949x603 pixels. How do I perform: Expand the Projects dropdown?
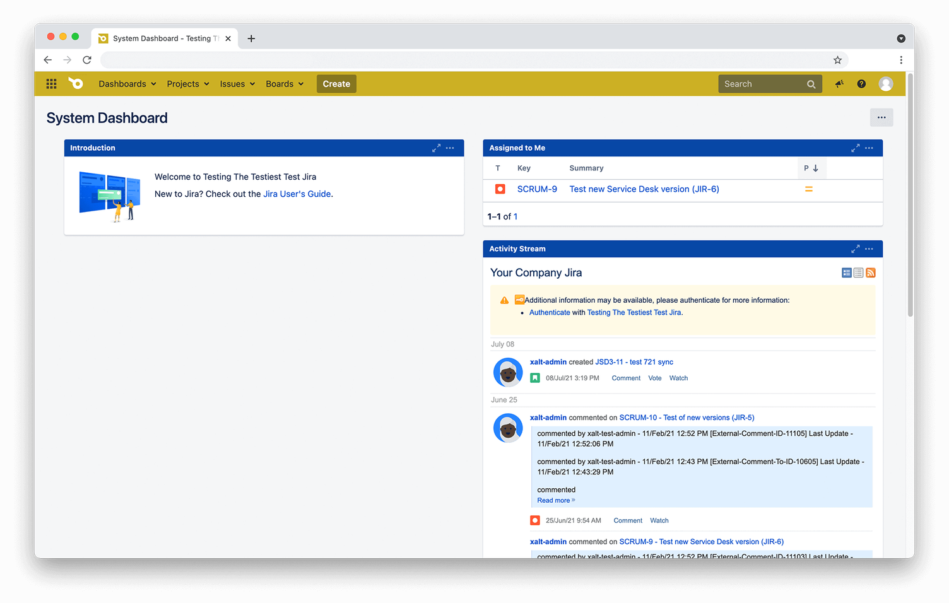[188, 84]
